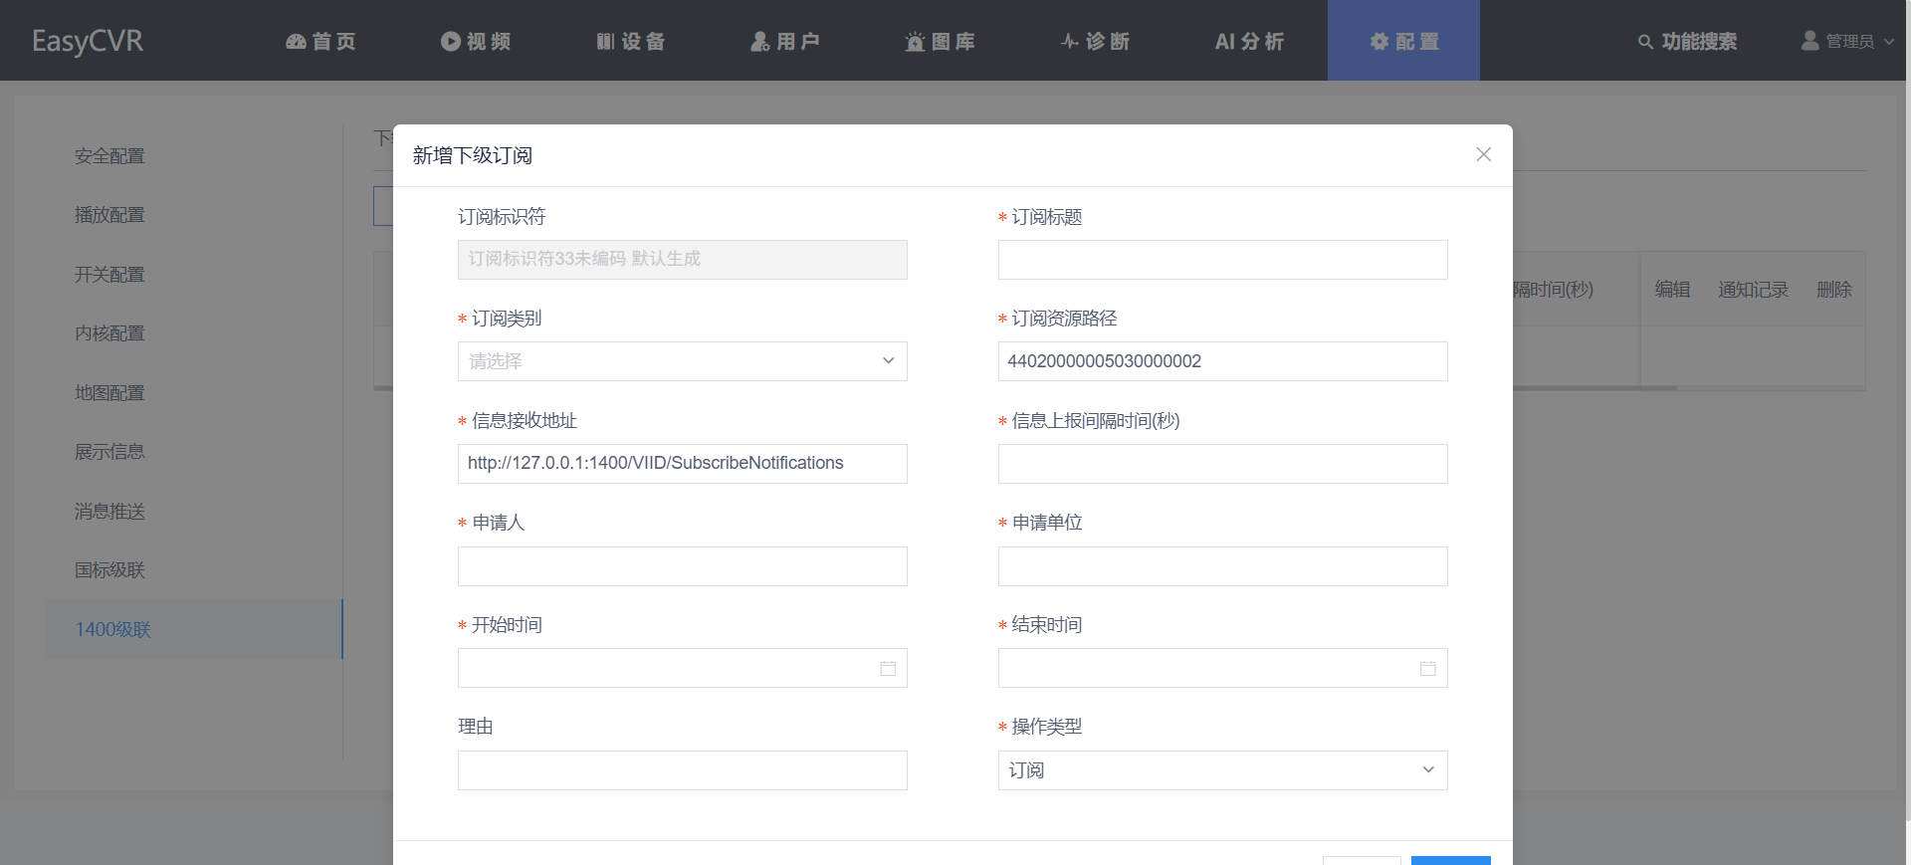Click the 管理员 user avatar icon
The image size is (1911, 865).
point(1809,41)
